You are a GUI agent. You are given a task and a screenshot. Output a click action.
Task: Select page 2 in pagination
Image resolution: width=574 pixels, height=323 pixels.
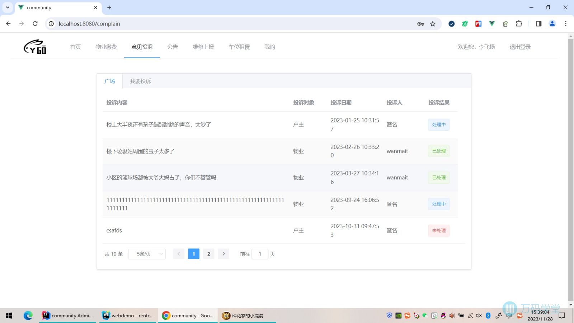coord(209,254)
